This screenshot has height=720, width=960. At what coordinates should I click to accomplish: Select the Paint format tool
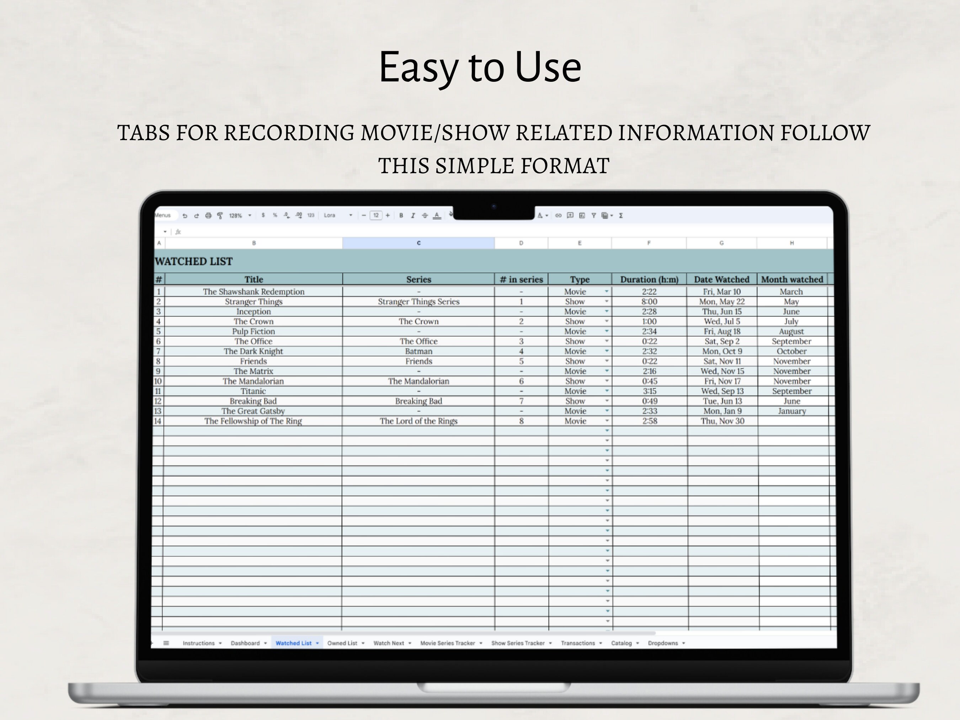point(220,216)
